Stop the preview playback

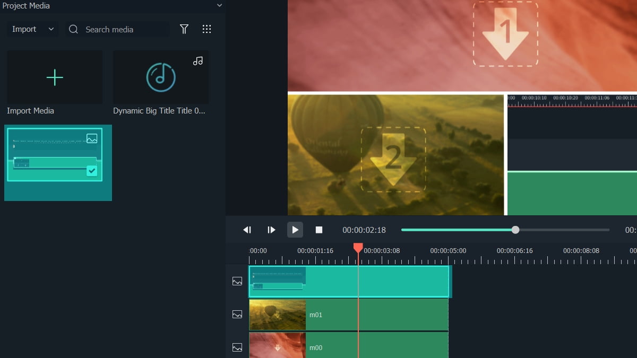pyautogui.click(x=319, y=230)
